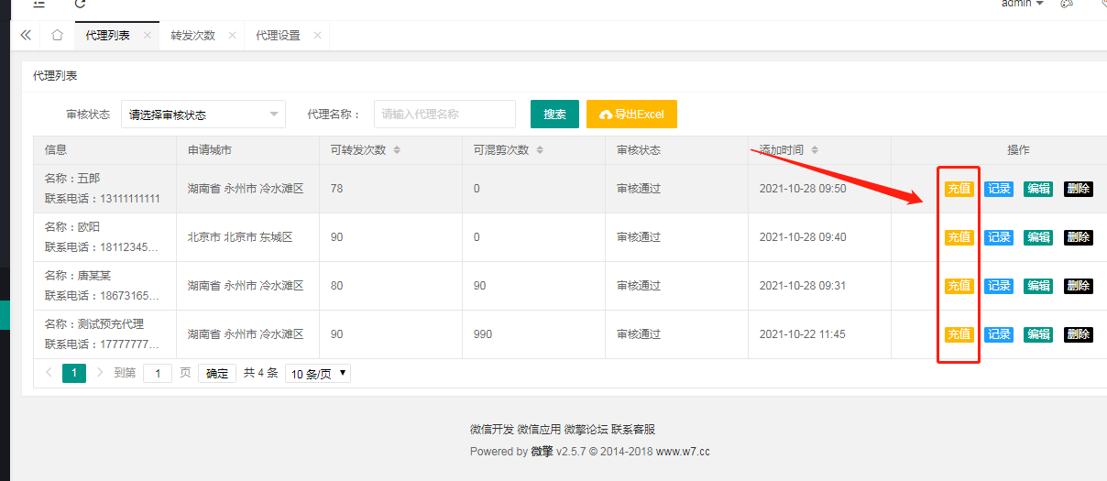Open the 10 条/页 page size dropdown
The height and width of the screenshot is (481, 1107).
[x=318, y=374]
